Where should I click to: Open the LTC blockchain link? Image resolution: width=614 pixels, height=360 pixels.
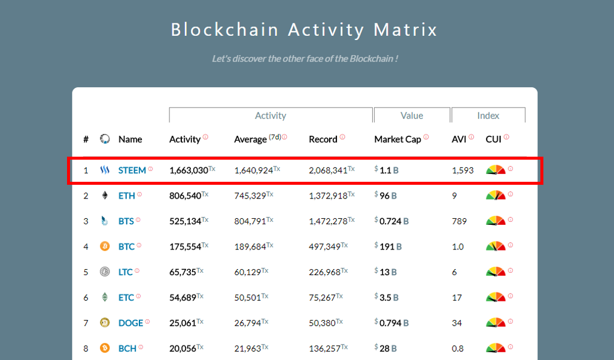pos(125,272)
